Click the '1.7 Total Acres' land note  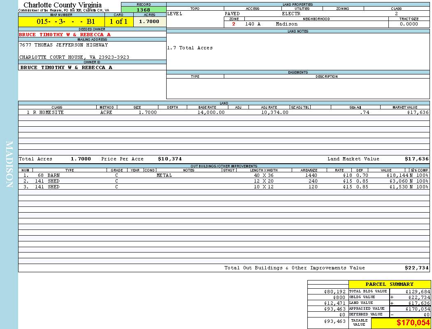click(x=190, y=48)
